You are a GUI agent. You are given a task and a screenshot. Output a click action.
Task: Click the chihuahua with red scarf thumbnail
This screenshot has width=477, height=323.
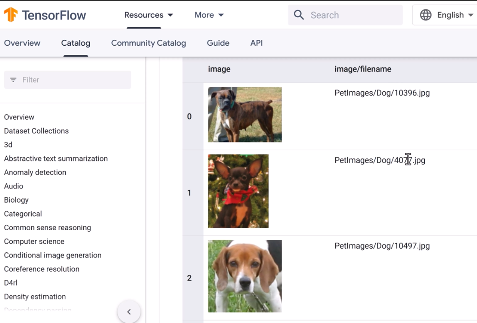[x=238, y=191]
